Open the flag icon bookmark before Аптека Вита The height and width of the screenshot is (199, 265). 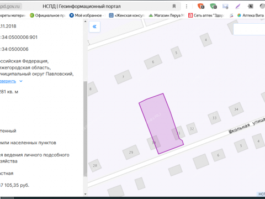coord(231,15)
